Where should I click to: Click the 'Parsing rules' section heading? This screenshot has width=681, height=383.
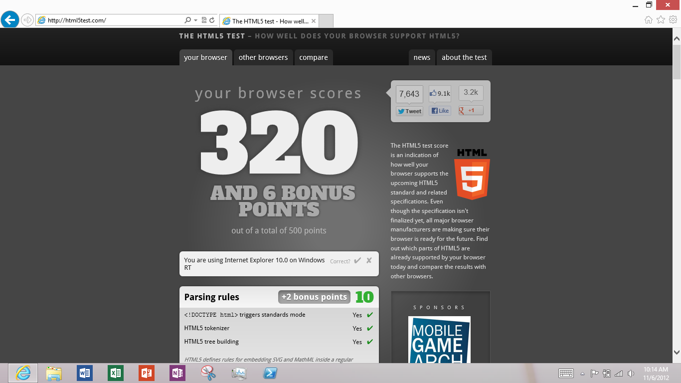point(212,297)
